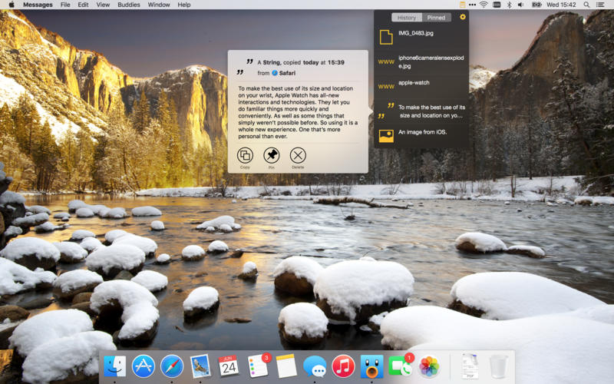Image resolution: width=614 pixels, height=384 pixels.
Task: Open Photos from the Dock
Action: [x=429, y=366]
